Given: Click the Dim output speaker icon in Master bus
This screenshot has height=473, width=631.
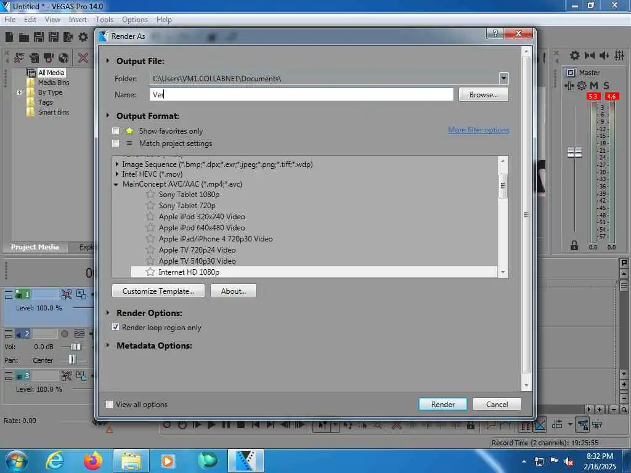Looking at the screenshot, I should 604,55.
